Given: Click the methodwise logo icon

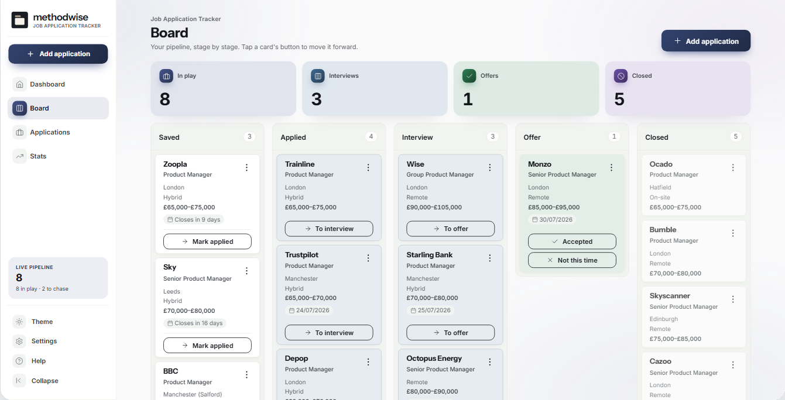Looking at the screenshot, I should pyautogui.click(x=20, y=20).
